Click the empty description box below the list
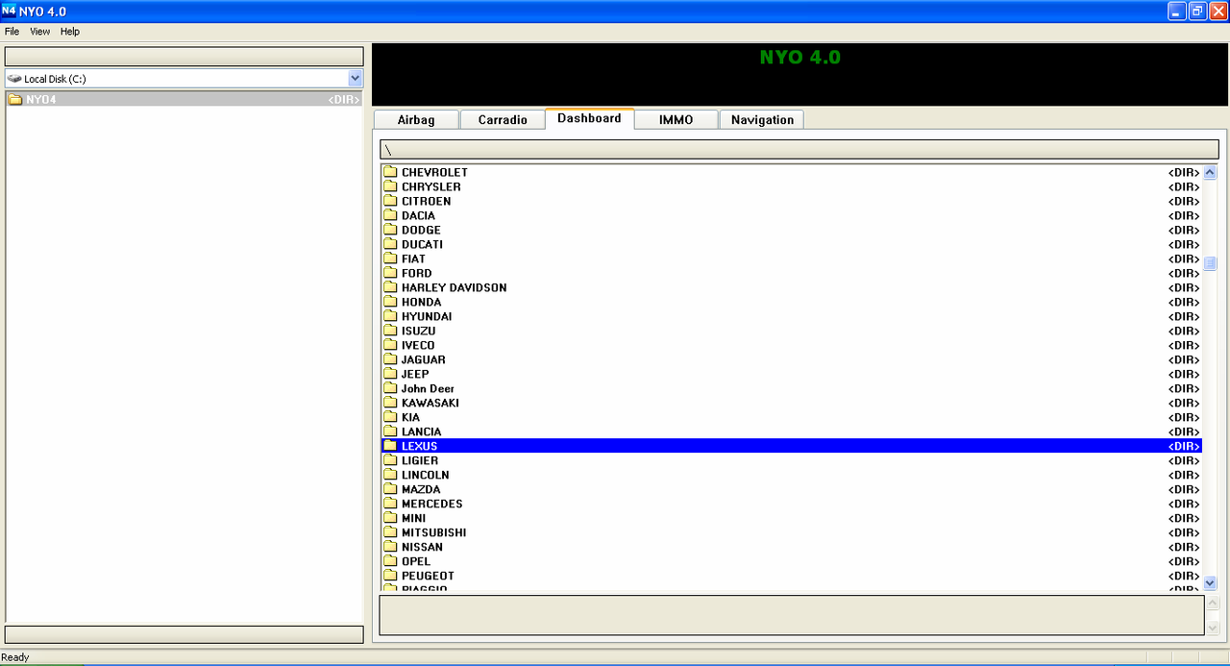 (x=792, y=615)
